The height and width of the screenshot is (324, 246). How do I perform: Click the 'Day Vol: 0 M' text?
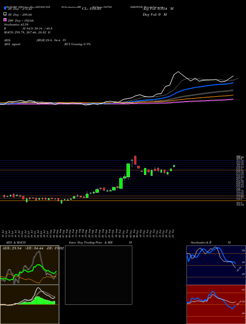(x=154, y=14)
